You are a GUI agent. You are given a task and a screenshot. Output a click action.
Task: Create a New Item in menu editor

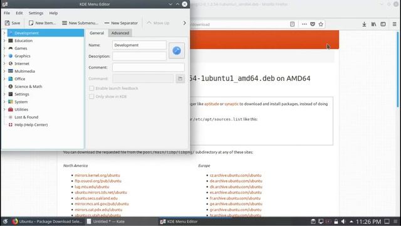coord(42,23)
